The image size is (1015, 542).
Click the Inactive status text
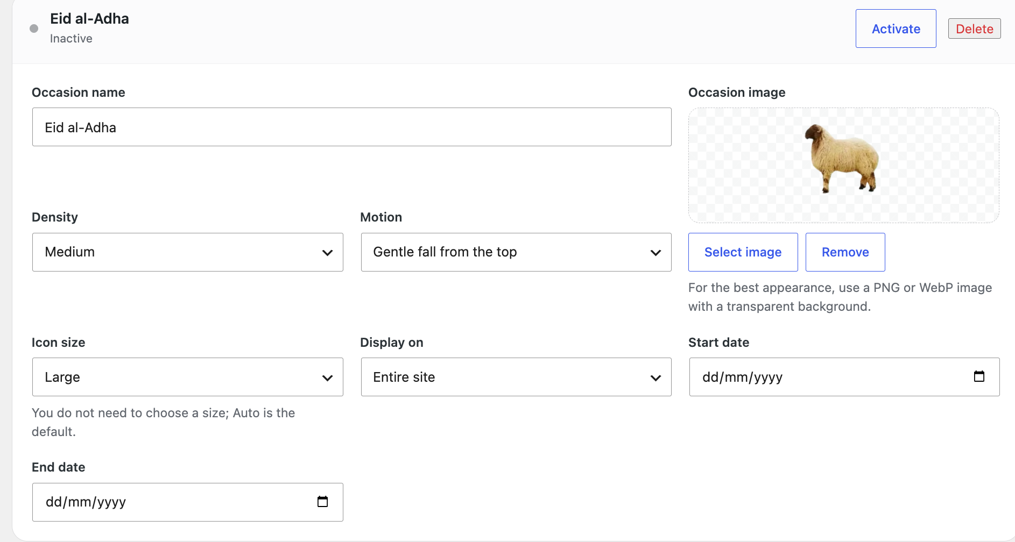pos(71,39)
